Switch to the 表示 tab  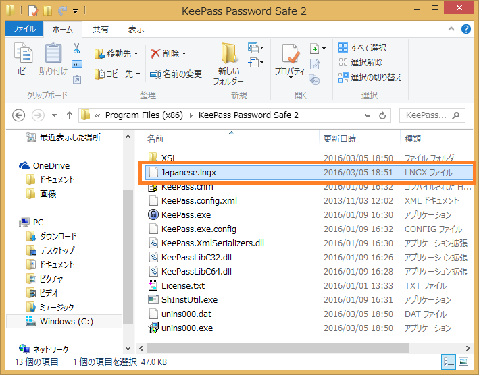pyautogui.click(x=136, y=29)
